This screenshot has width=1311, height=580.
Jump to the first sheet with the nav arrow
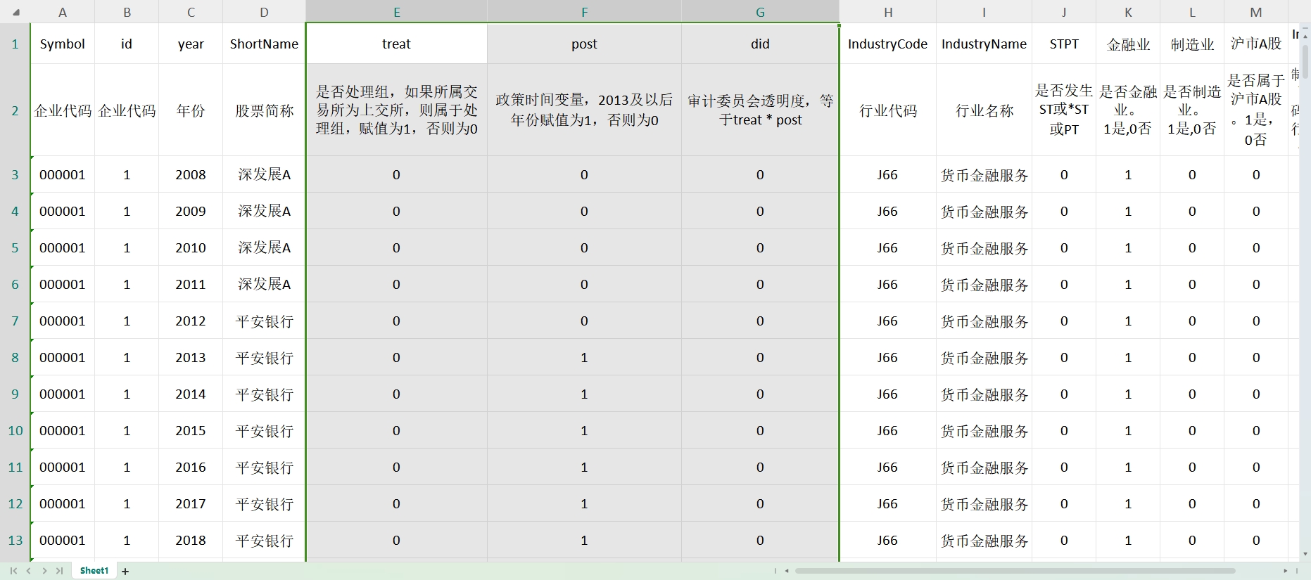tap(13, 571)
